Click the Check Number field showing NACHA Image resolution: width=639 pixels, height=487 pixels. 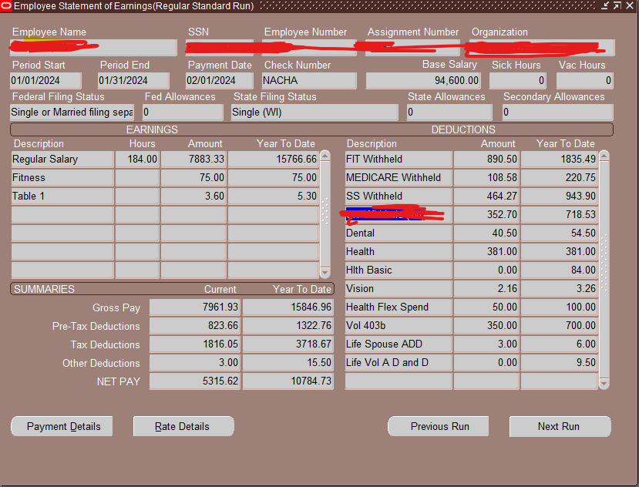(308, 80)
